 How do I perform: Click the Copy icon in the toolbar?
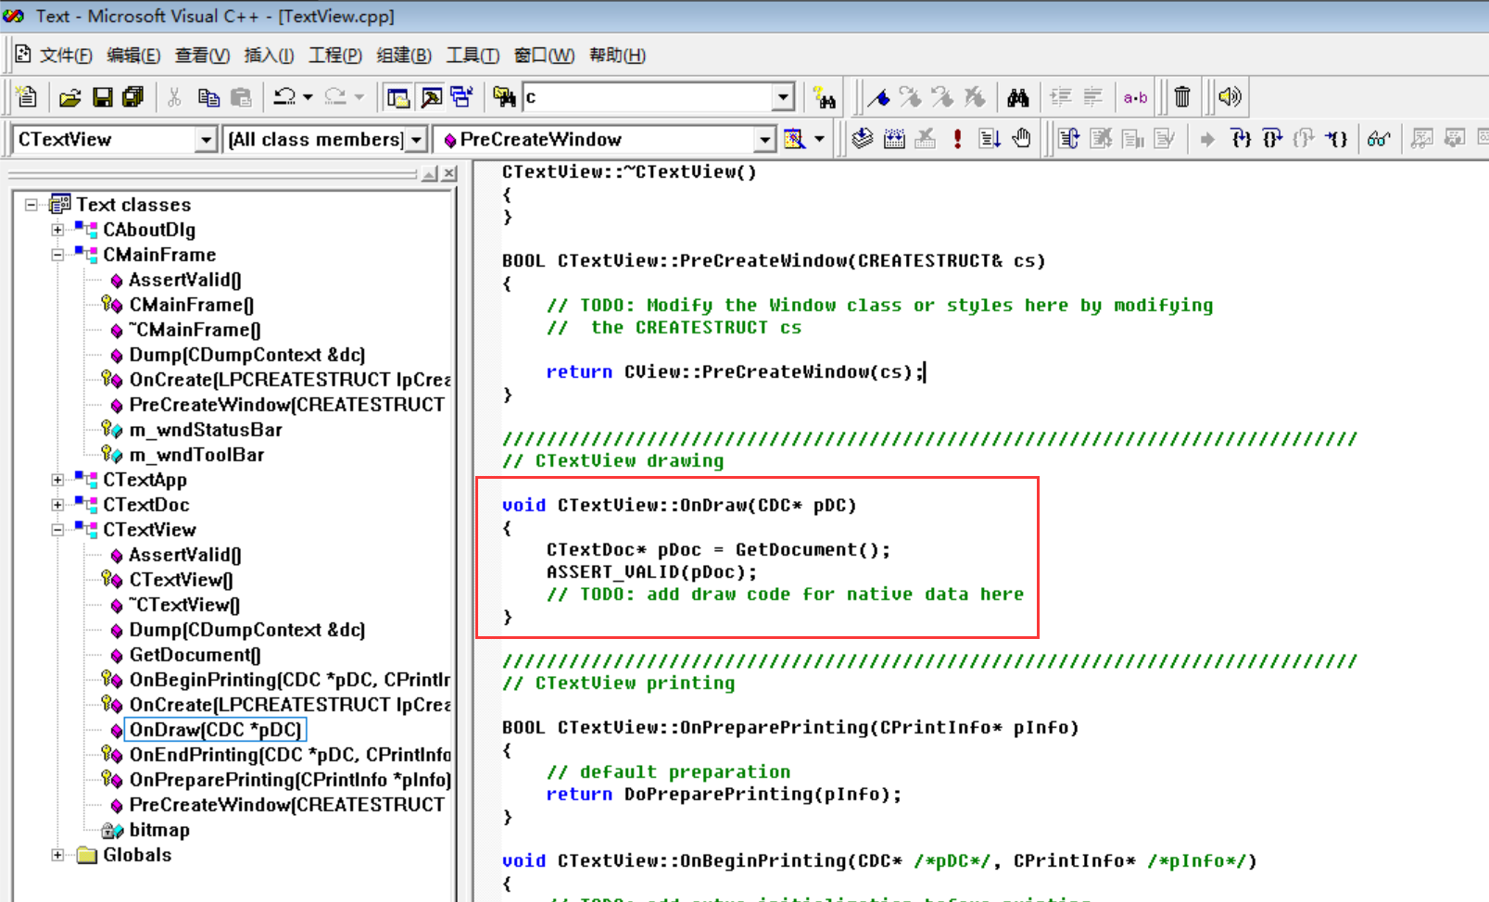click(208, 96)
